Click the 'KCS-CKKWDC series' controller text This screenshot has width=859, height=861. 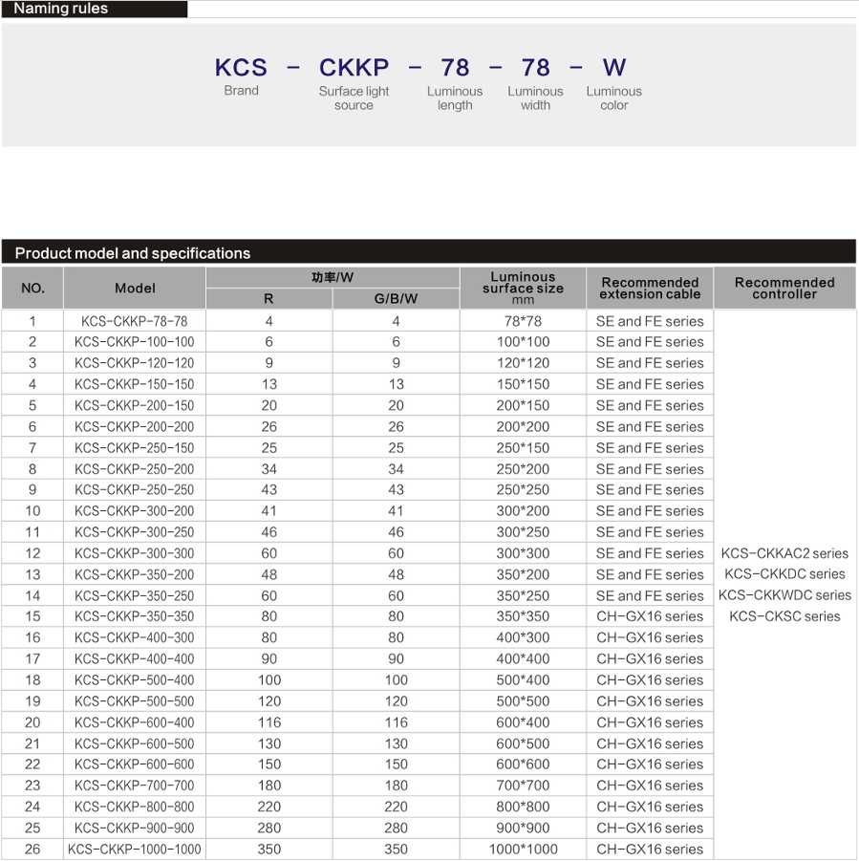[x=784, y=595]
